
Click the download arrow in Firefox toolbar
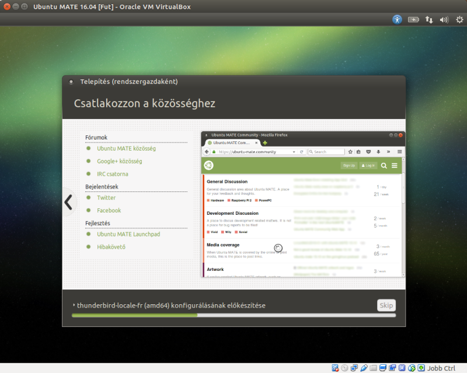[378, 152]
